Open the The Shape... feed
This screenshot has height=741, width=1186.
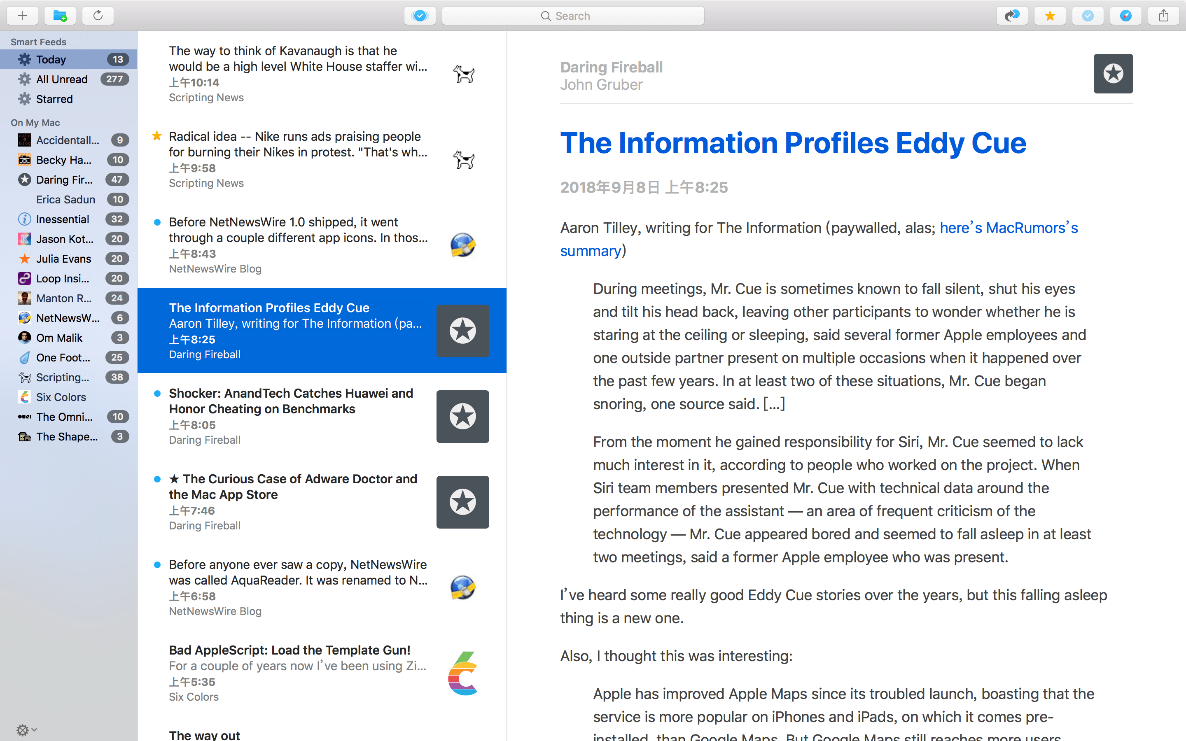pos(69,437)
